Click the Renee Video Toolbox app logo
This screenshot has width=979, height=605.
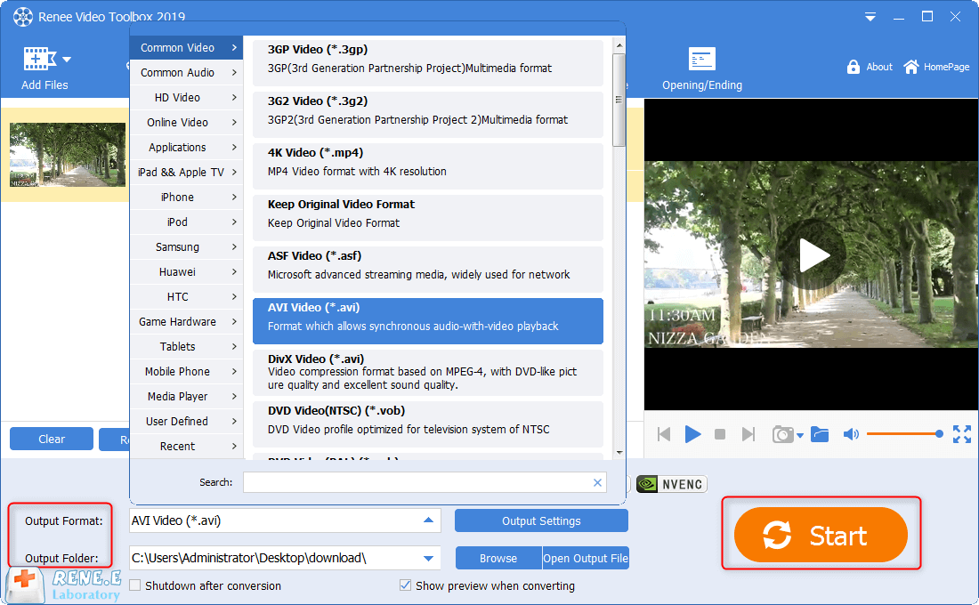pos(23,17)
